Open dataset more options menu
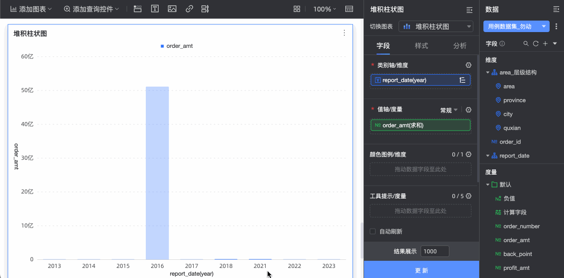 pyautogui.click(x=556, y=26)
